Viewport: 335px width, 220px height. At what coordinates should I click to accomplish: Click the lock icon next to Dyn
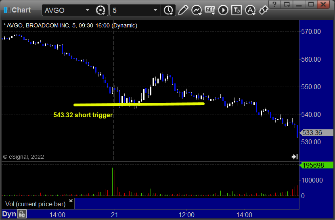tap(22, 214)
